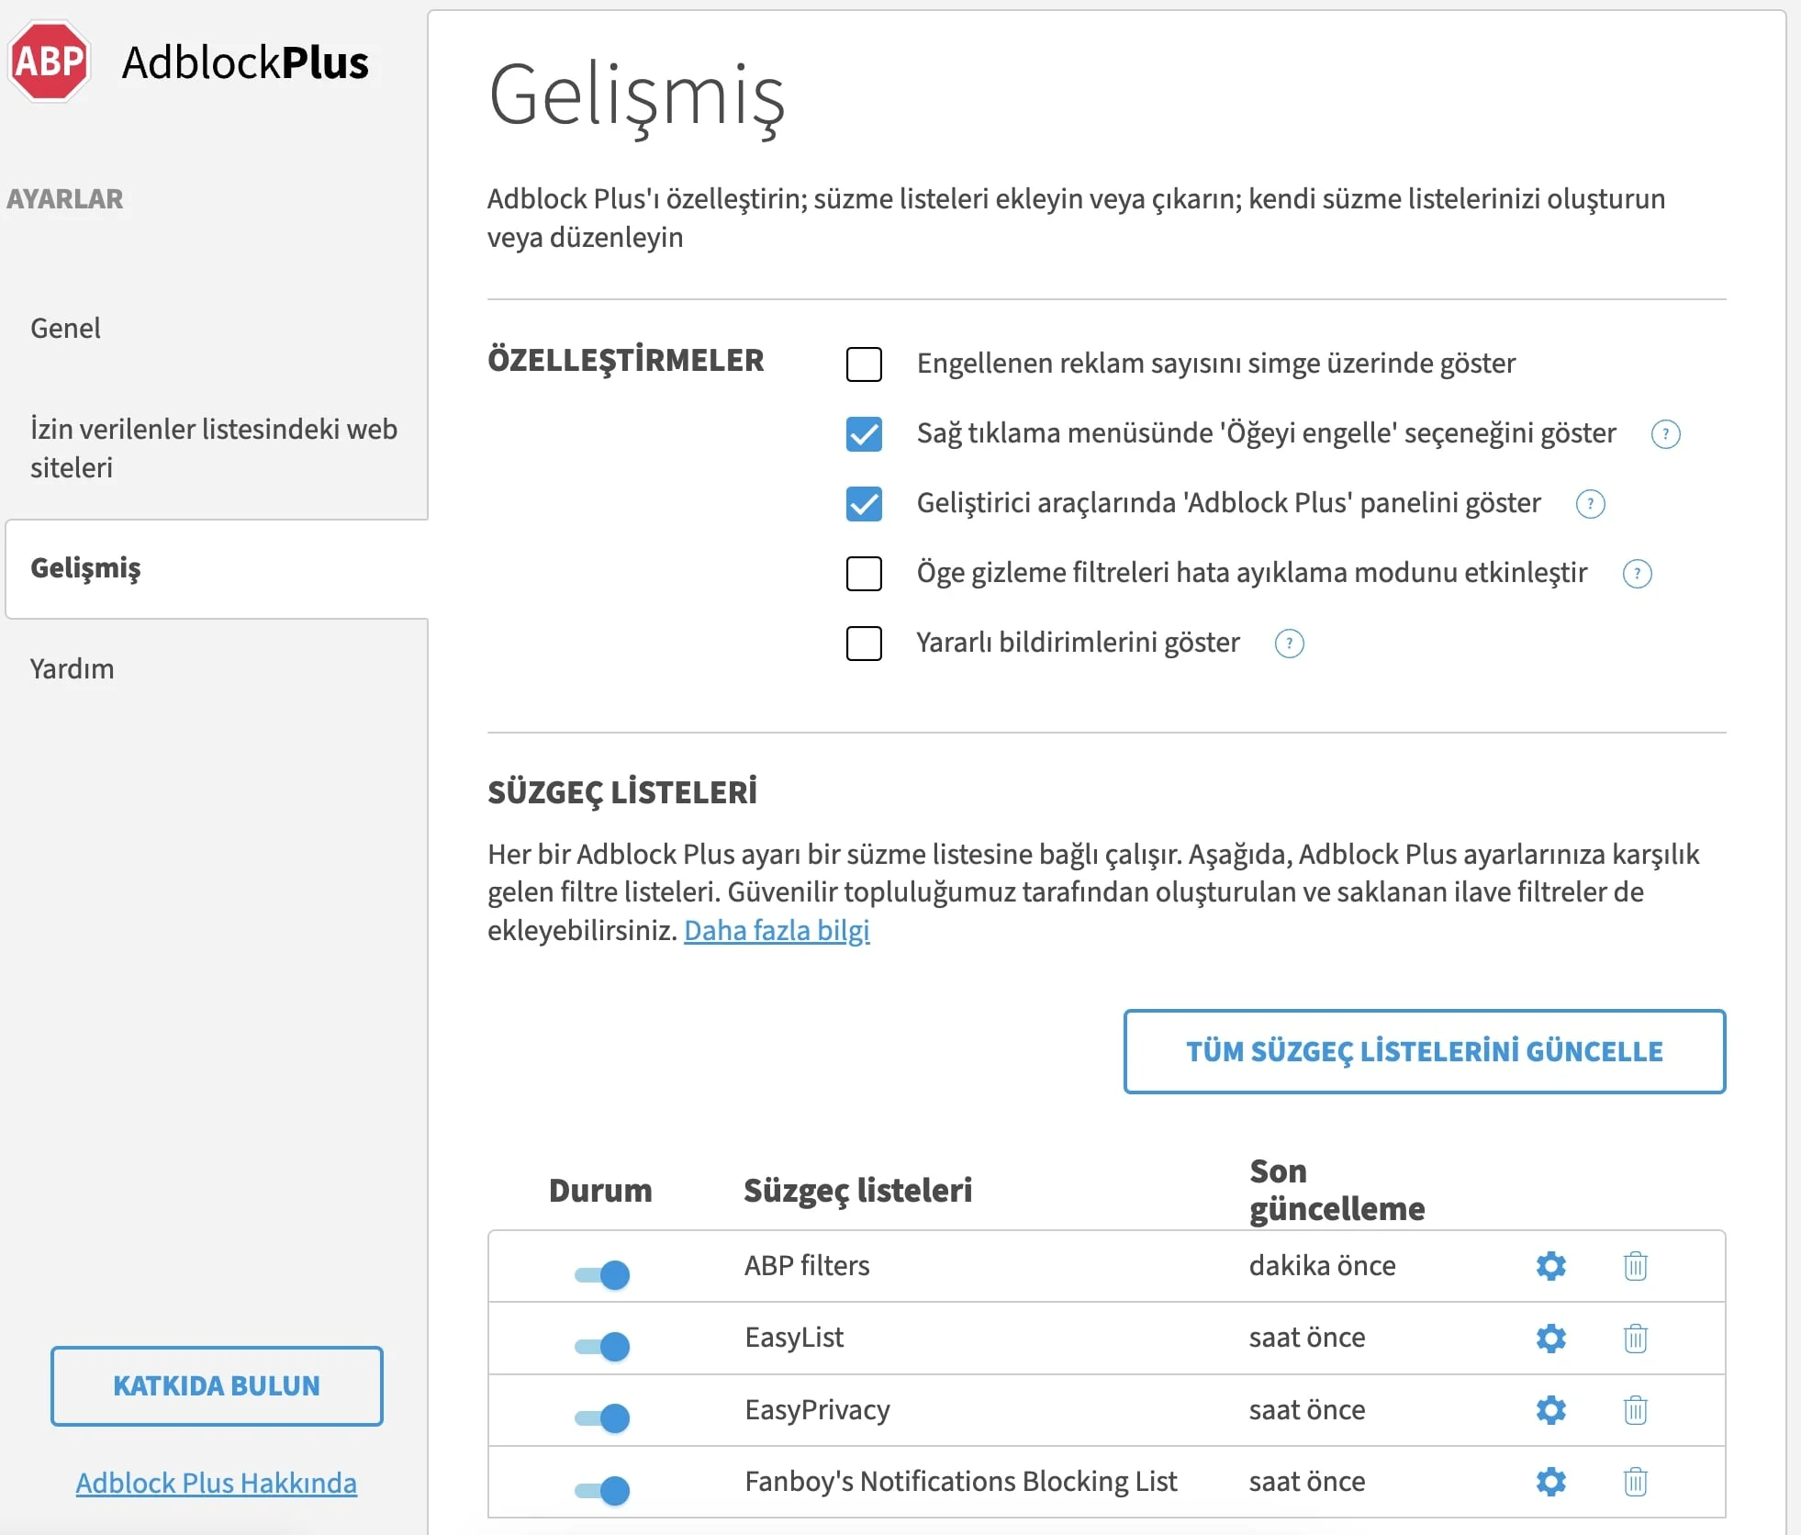Enable element hiding debug mode checkbox
This screenshot has width=1801, height=1535.
pos(864,574)
